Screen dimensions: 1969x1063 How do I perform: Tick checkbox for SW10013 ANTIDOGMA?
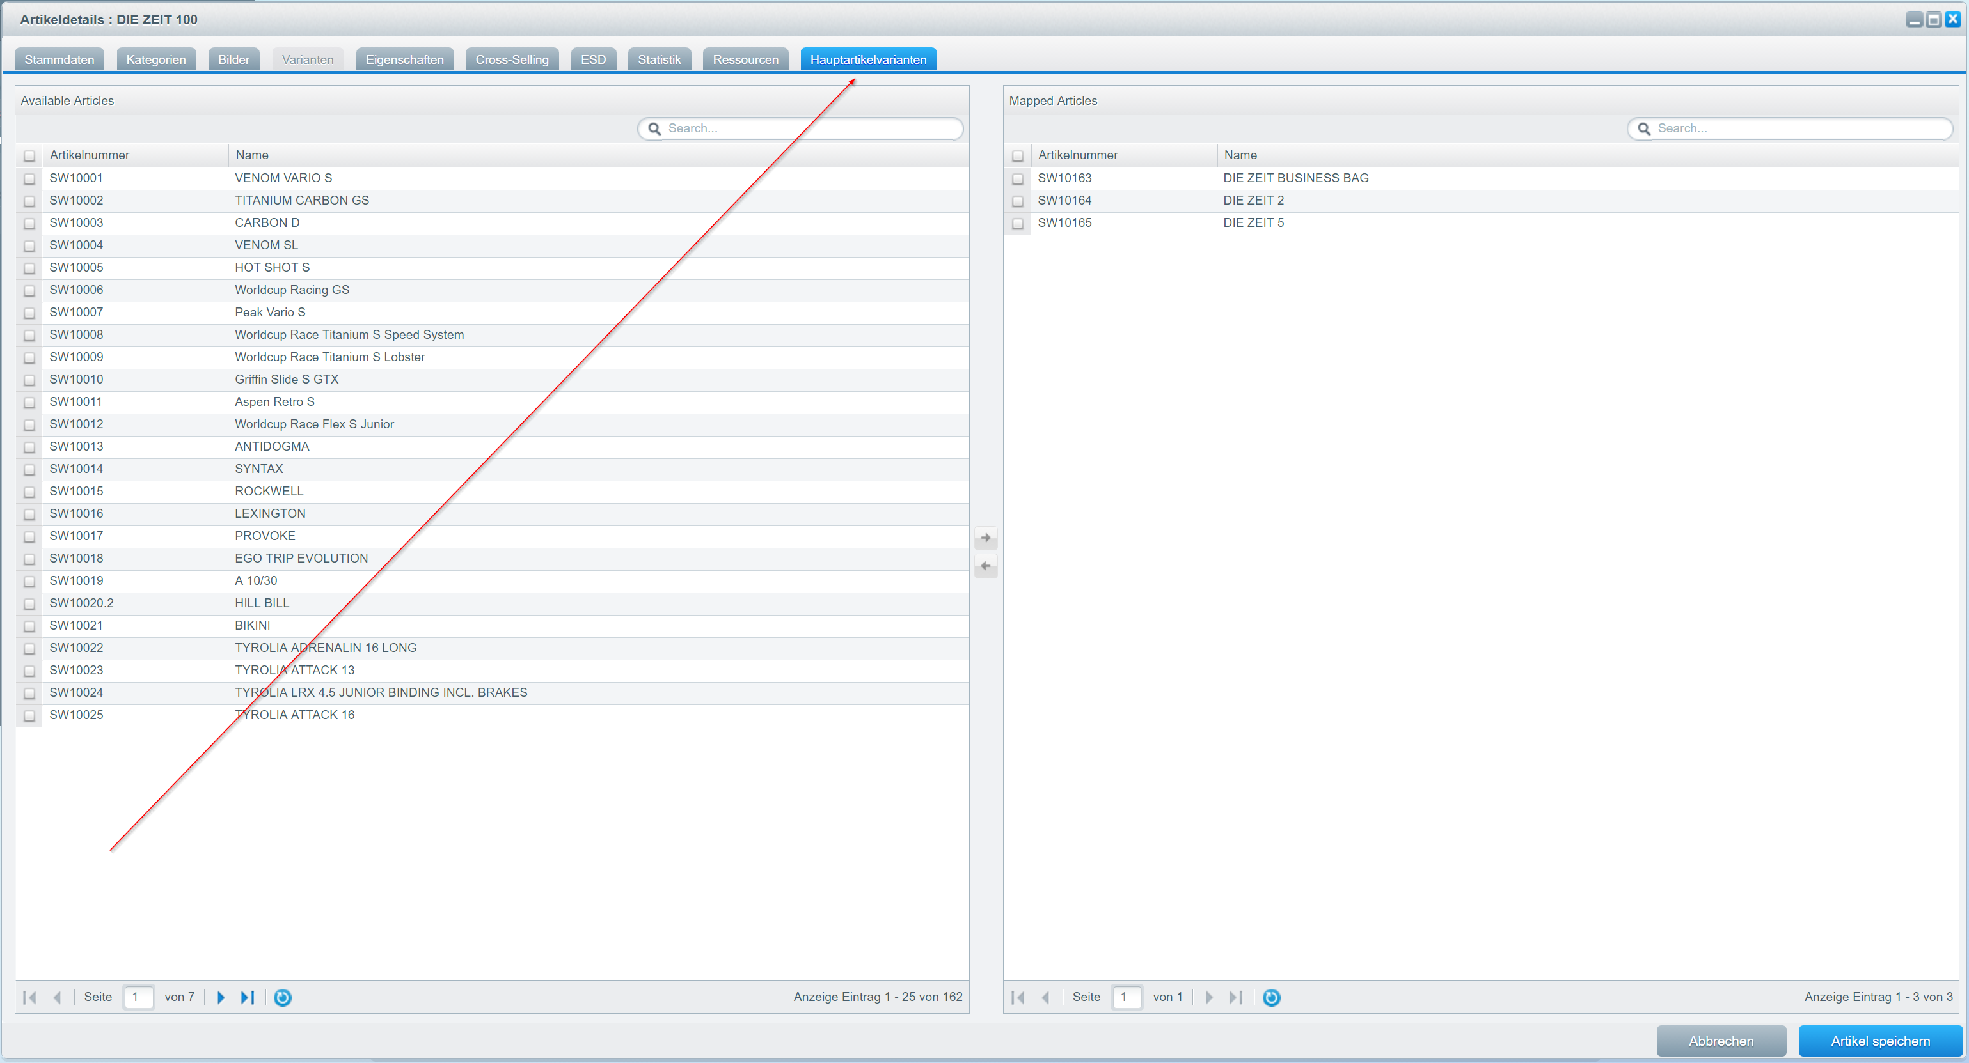pos(30,447)
